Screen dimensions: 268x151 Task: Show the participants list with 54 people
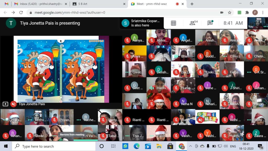[x=193, y=23]
